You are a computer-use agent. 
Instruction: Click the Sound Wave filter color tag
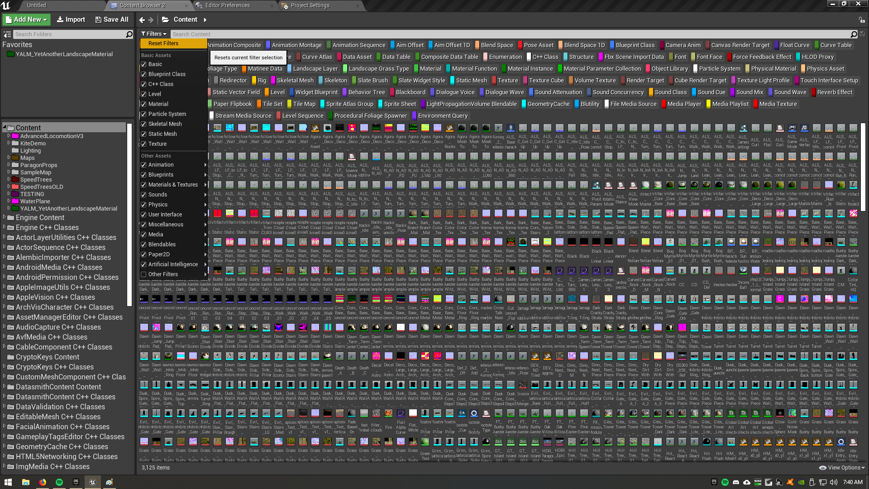click(771, 92)
